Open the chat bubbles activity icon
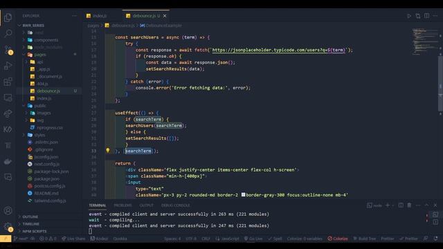The width and height of the screenshot is (443, 249). click(x=8, y=177)
